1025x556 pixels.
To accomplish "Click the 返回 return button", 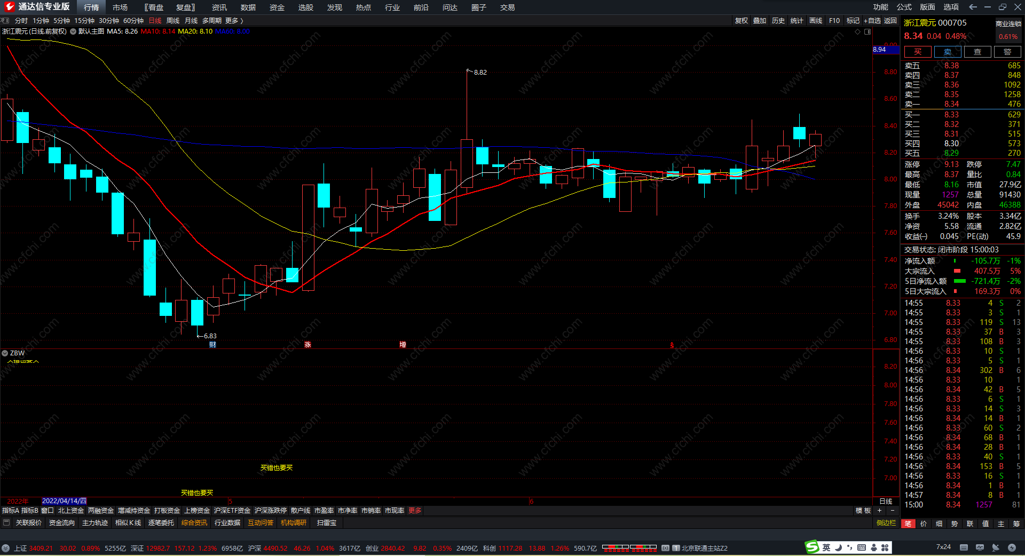I will (x=890, y=20).
